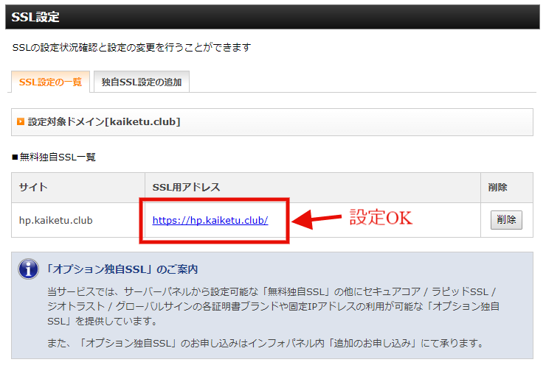The width and height of the screenshot is (546, 365).
Task: Click the SSLの設定状況確認 description text
Action: click(131, 47)
